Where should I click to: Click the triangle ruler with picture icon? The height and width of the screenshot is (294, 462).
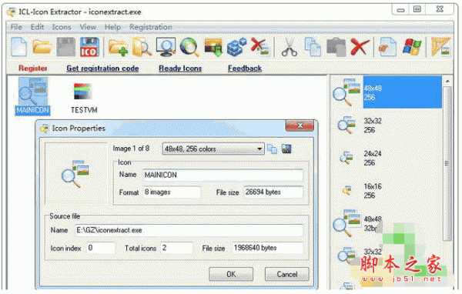[x=440, y=47]
